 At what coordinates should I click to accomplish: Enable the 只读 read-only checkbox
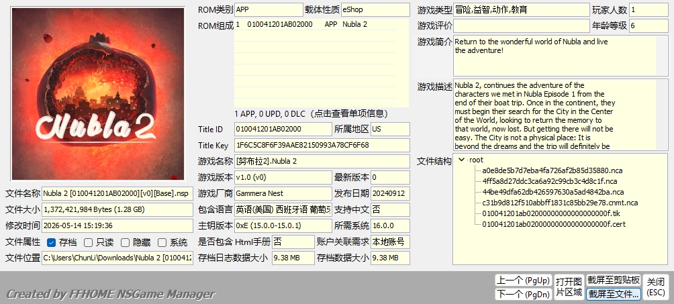pos(88,242)
